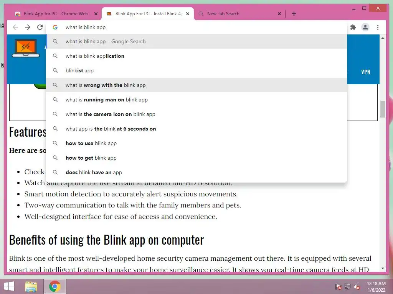Click Chrome icon in taskbar
Screen dimensions: 393x294
click(x=54, y=286)
